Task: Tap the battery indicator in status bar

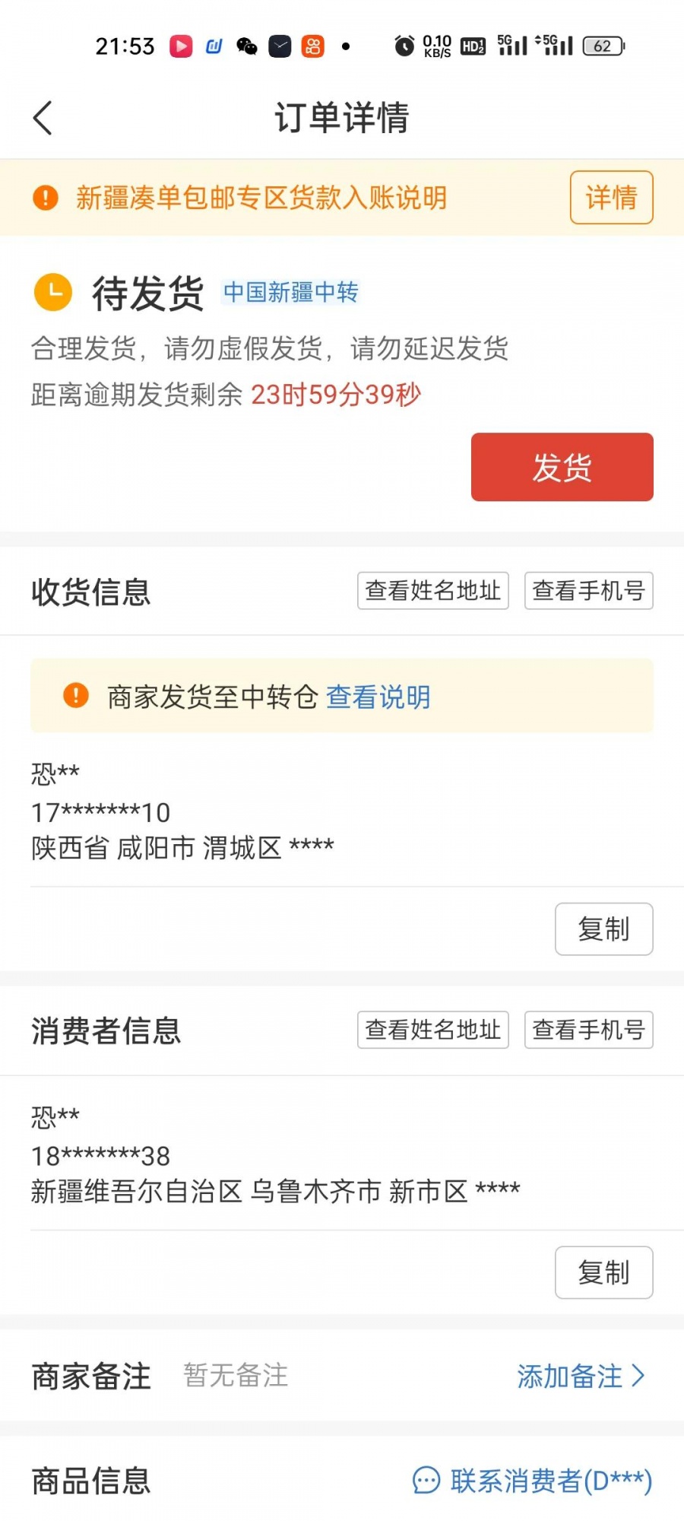Action: pos(603,46)
